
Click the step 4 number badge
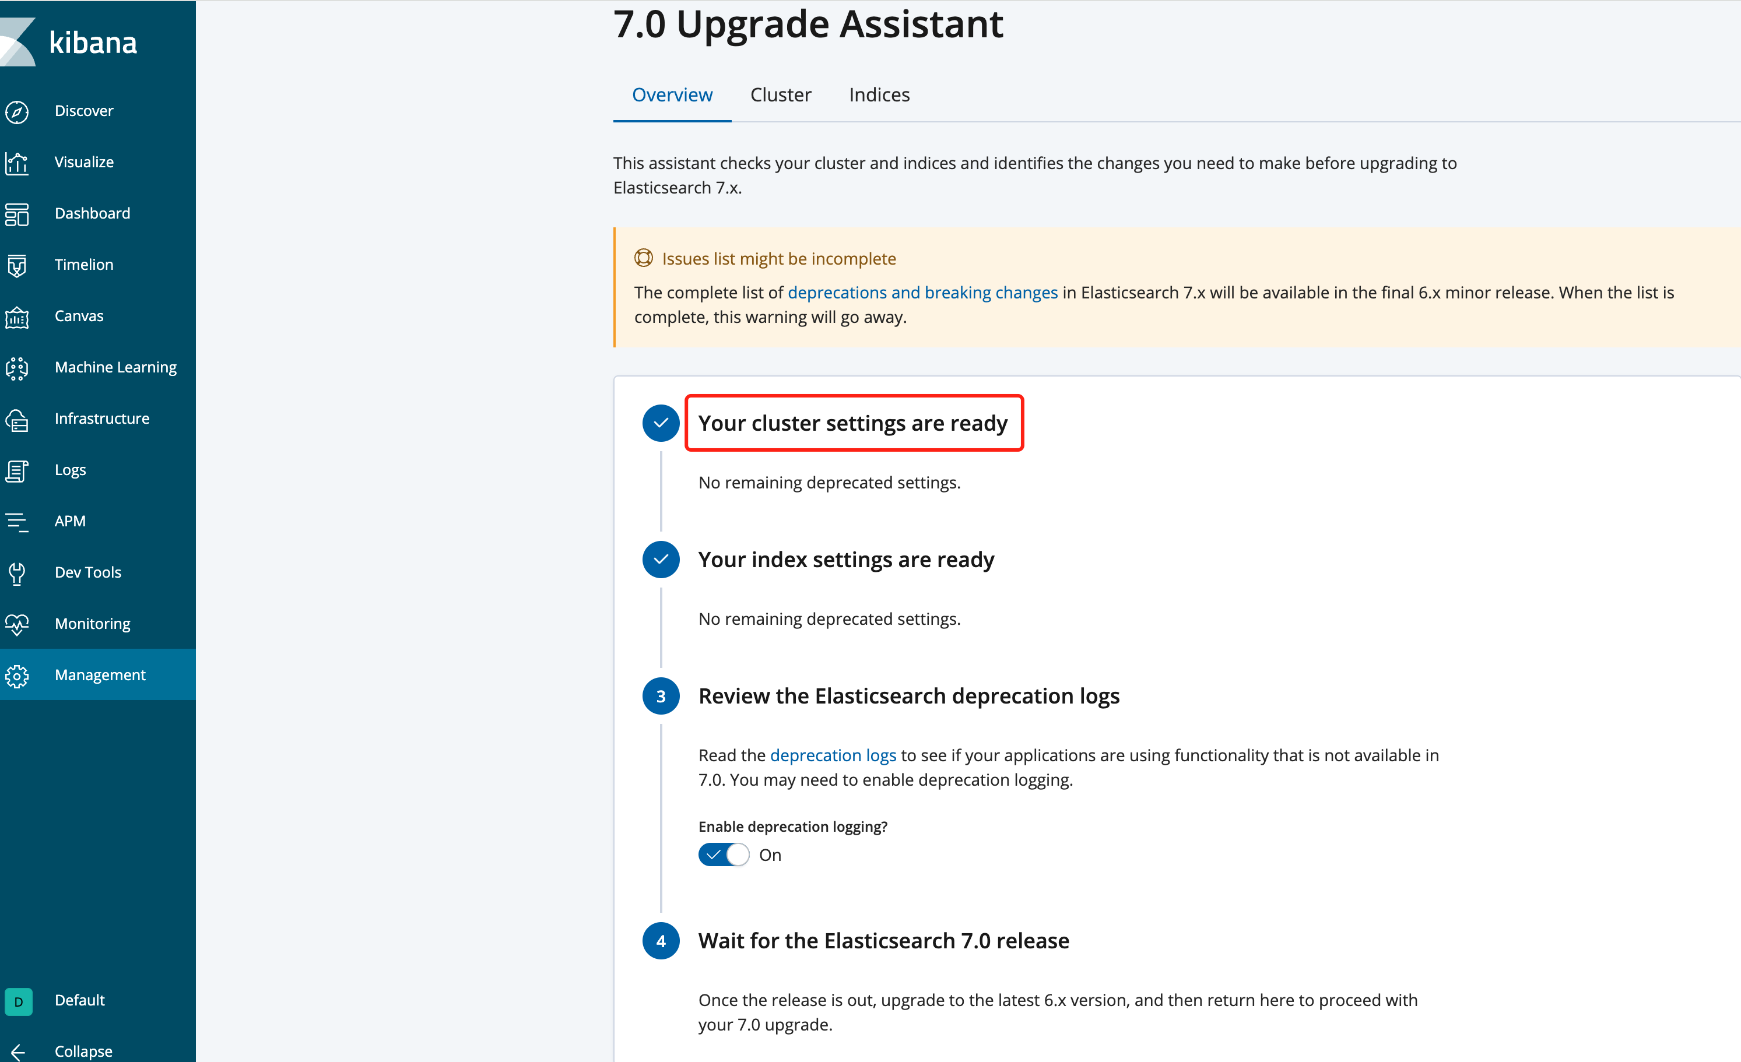click(661, 940)
